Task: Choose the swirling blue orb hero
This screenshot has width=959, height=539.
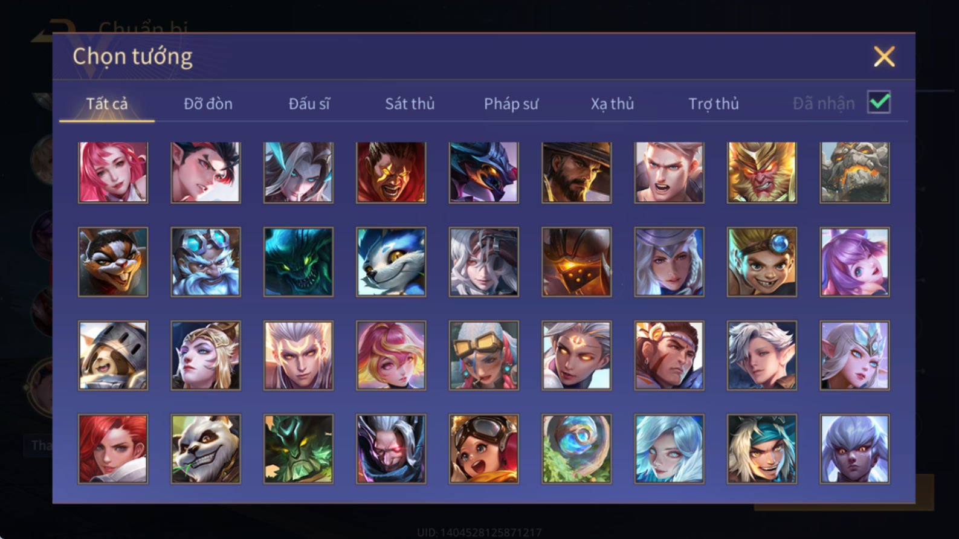Action: pyautogui.click(x=576, y=448)
